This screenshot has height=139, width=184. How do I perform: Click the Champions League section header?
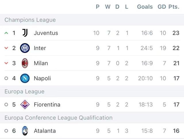coord(30,20)
